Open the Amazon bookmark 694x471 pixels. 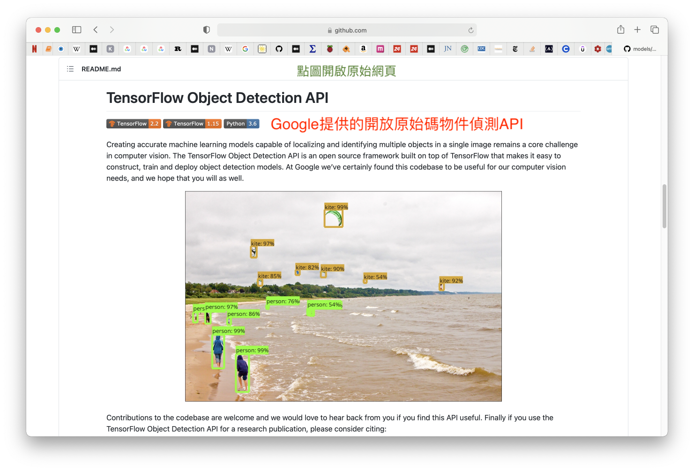[x=363, y=49]
